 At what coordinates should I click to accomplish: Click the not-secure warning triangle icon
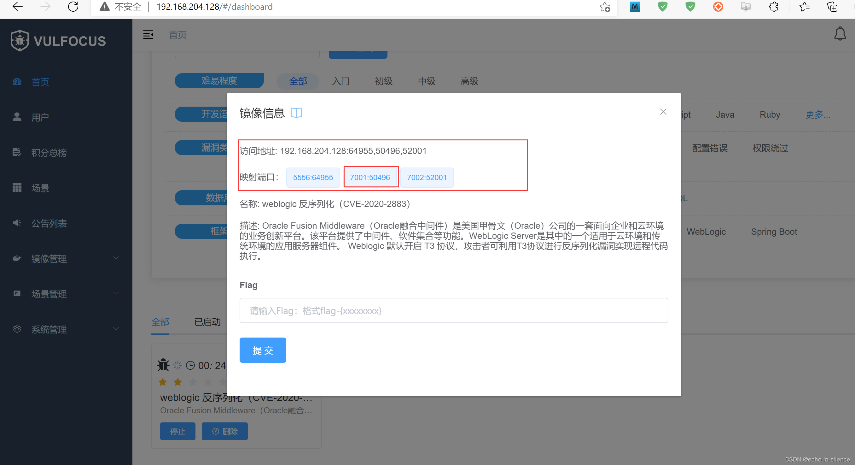point(105,7)
